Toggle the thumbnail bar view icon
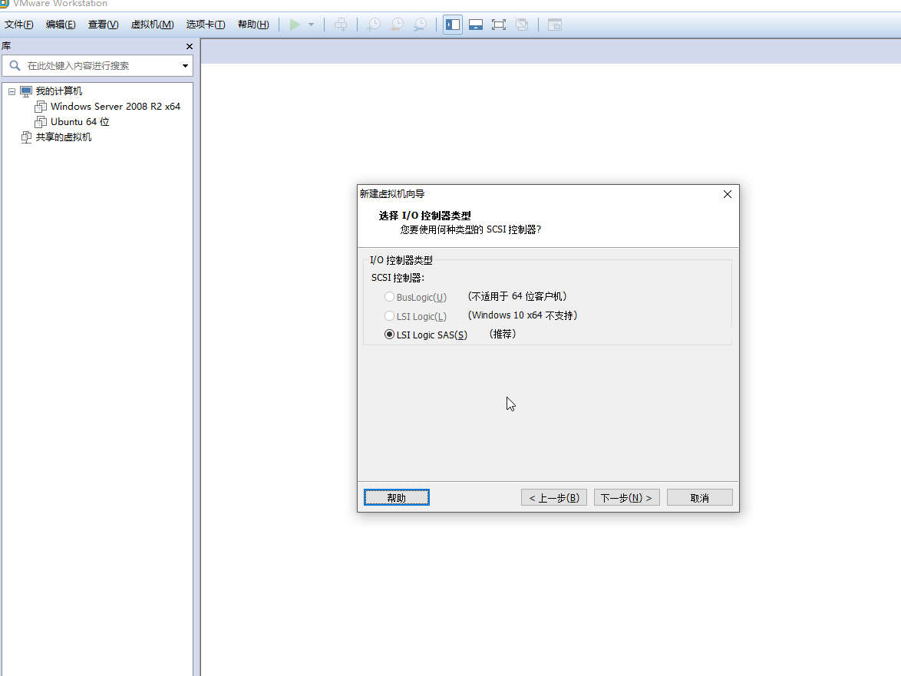This screenshot has height=676, width=901. point(476,25)
